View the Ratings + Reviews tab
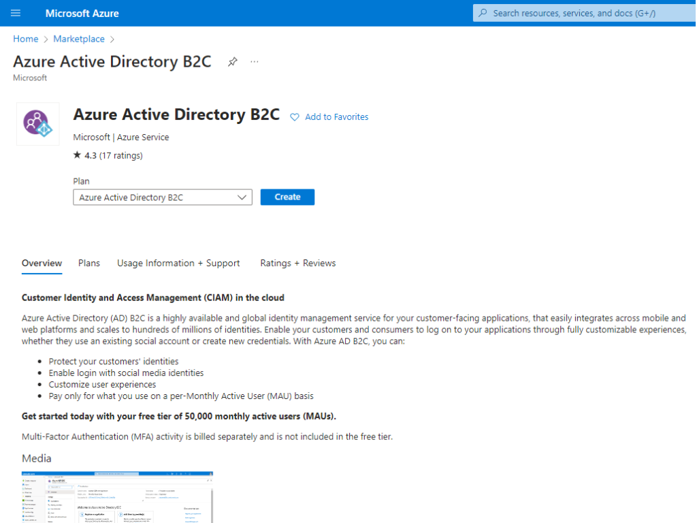Viewport: 697px width, 523px height. point(298,264)
